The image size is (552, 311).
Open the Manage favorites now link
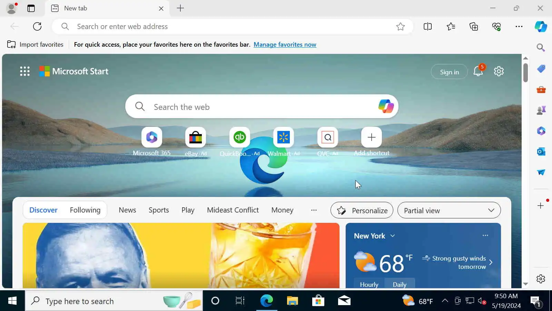285,45
